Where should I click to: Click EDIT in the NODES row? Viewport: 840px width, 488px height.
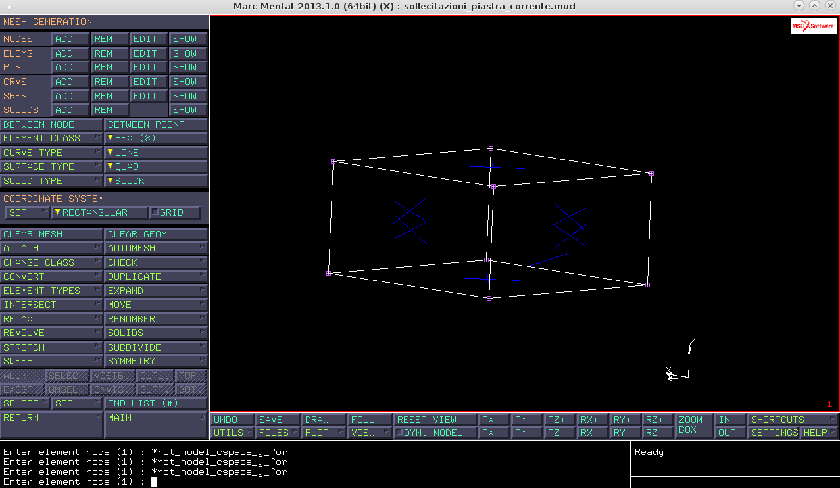(149, 39)
